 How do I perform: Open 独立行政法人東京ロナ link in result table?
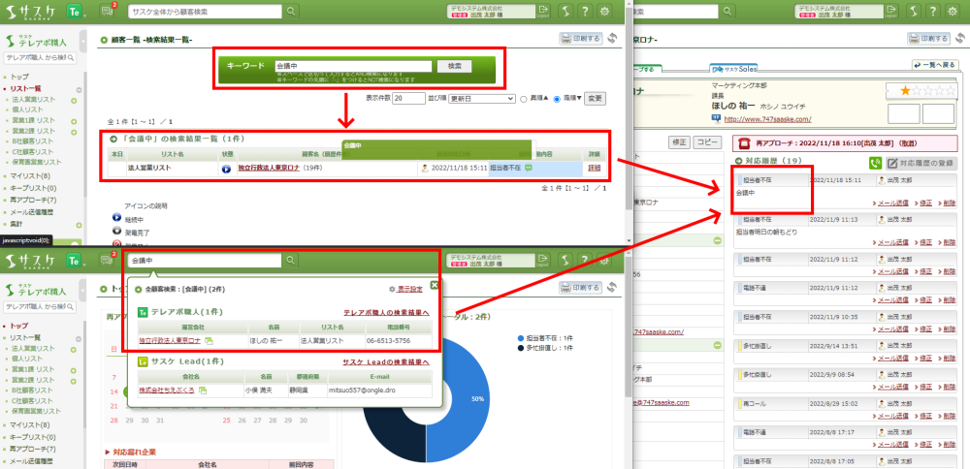(x=269, y=168)
